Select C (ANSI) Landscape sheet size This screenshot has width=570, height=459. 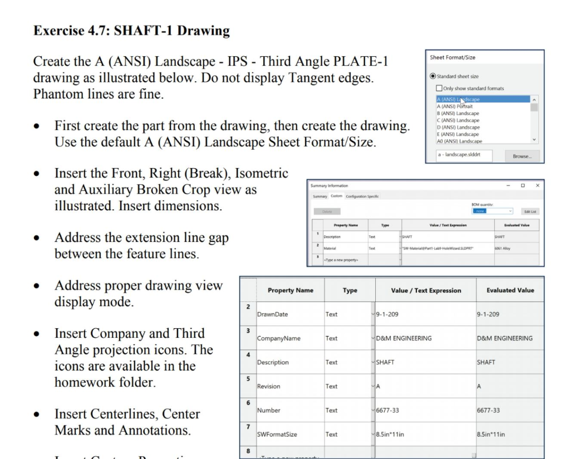(x=483, y=120)
